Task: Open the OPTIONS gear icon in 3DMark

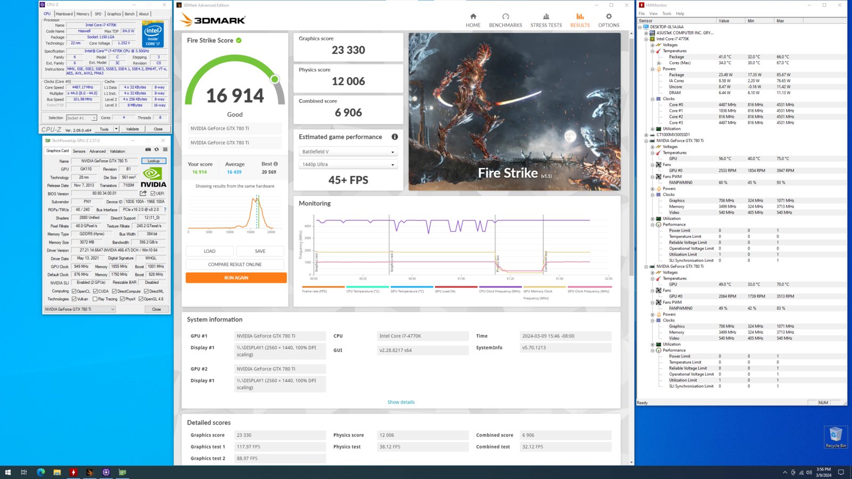Action: point(609,16)
